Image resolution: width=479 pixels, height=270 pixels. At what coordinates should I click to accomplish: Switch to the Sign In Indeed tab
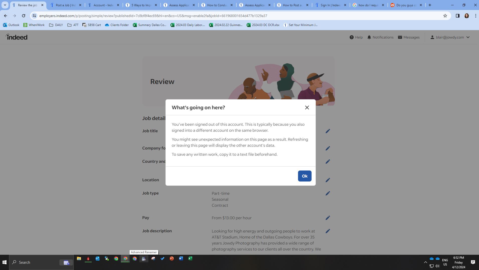(330, 5)
